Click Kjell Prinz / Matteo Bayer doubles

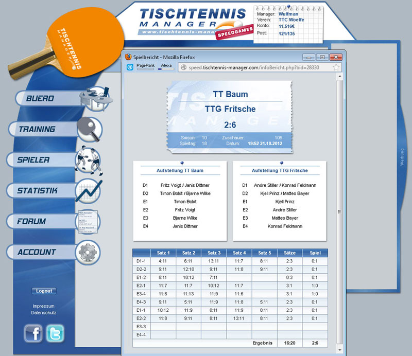click(285, 193)
